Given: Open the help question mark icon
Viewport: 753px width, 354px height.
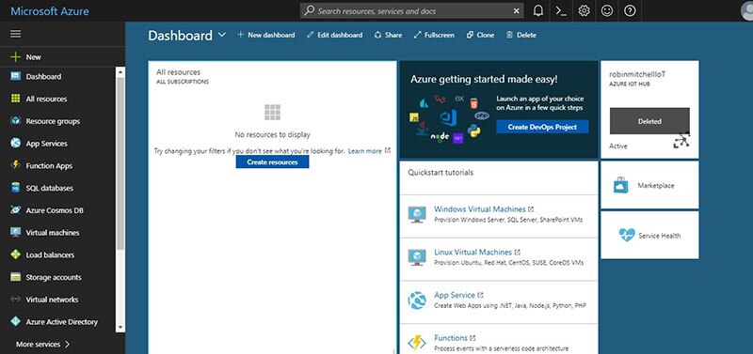Looking at the screenshot, I should click(630, 11).
